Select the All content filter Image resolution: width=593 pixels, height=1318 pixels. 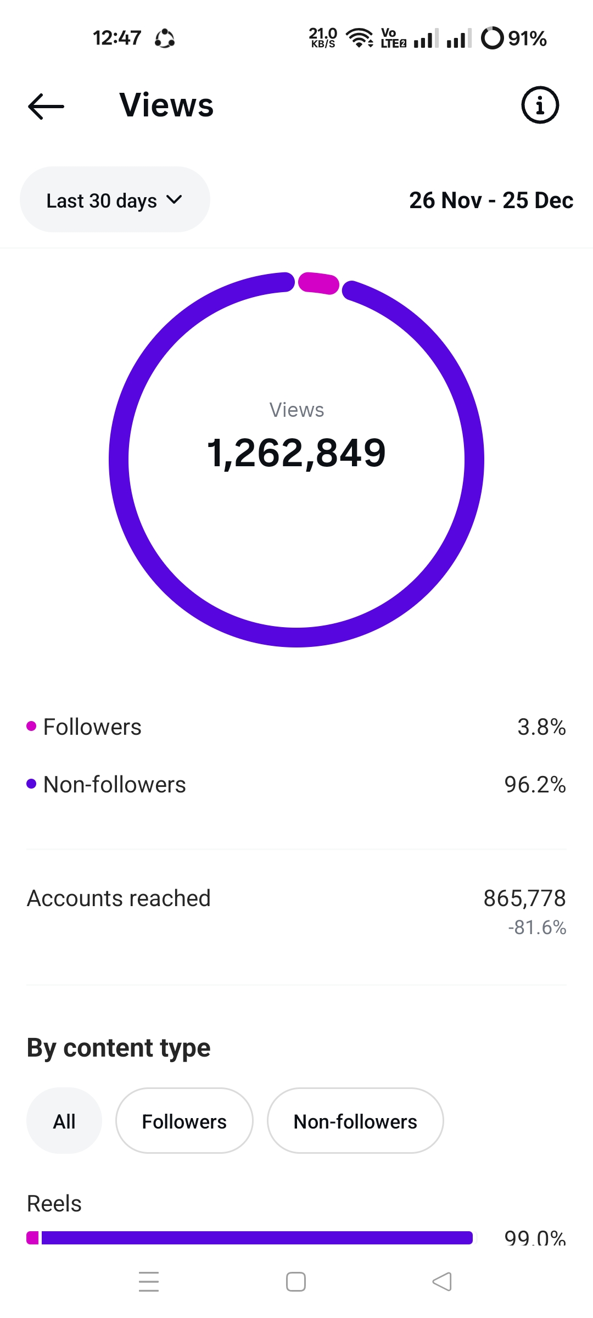coord(64,1121)
